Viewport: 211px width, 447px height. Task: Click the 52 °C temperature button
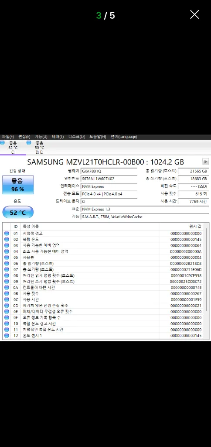click(18, 213)
